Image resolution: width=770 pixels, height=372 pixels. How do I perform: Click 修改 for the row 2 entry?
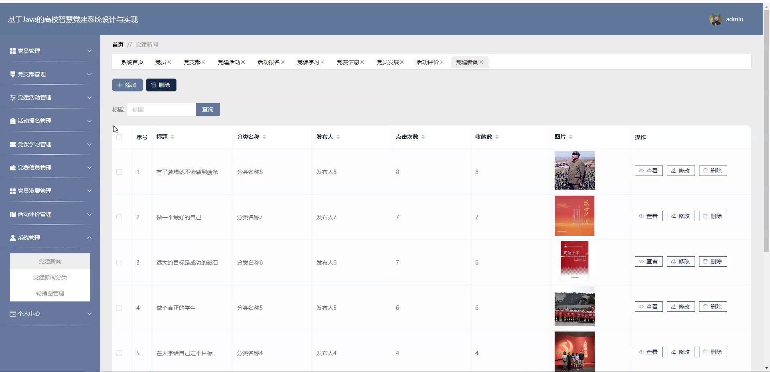[681, 216]
